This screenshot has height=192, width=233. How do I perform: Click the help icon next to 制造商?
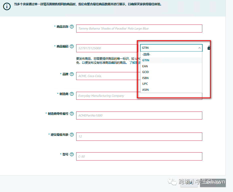coord(72,94)
